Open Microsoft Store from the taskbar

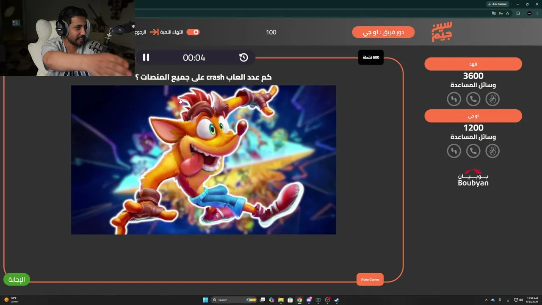tap(290, 300)
